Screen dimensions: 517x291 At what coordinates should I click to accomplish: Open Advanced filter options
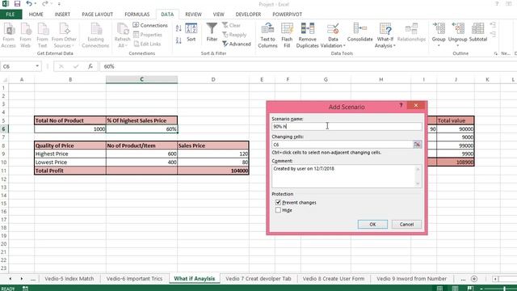[237, 44]
